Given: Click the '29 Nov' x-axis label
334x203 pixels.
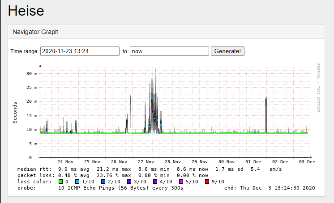Looking at the screenshot, I should tap(199, 162).
